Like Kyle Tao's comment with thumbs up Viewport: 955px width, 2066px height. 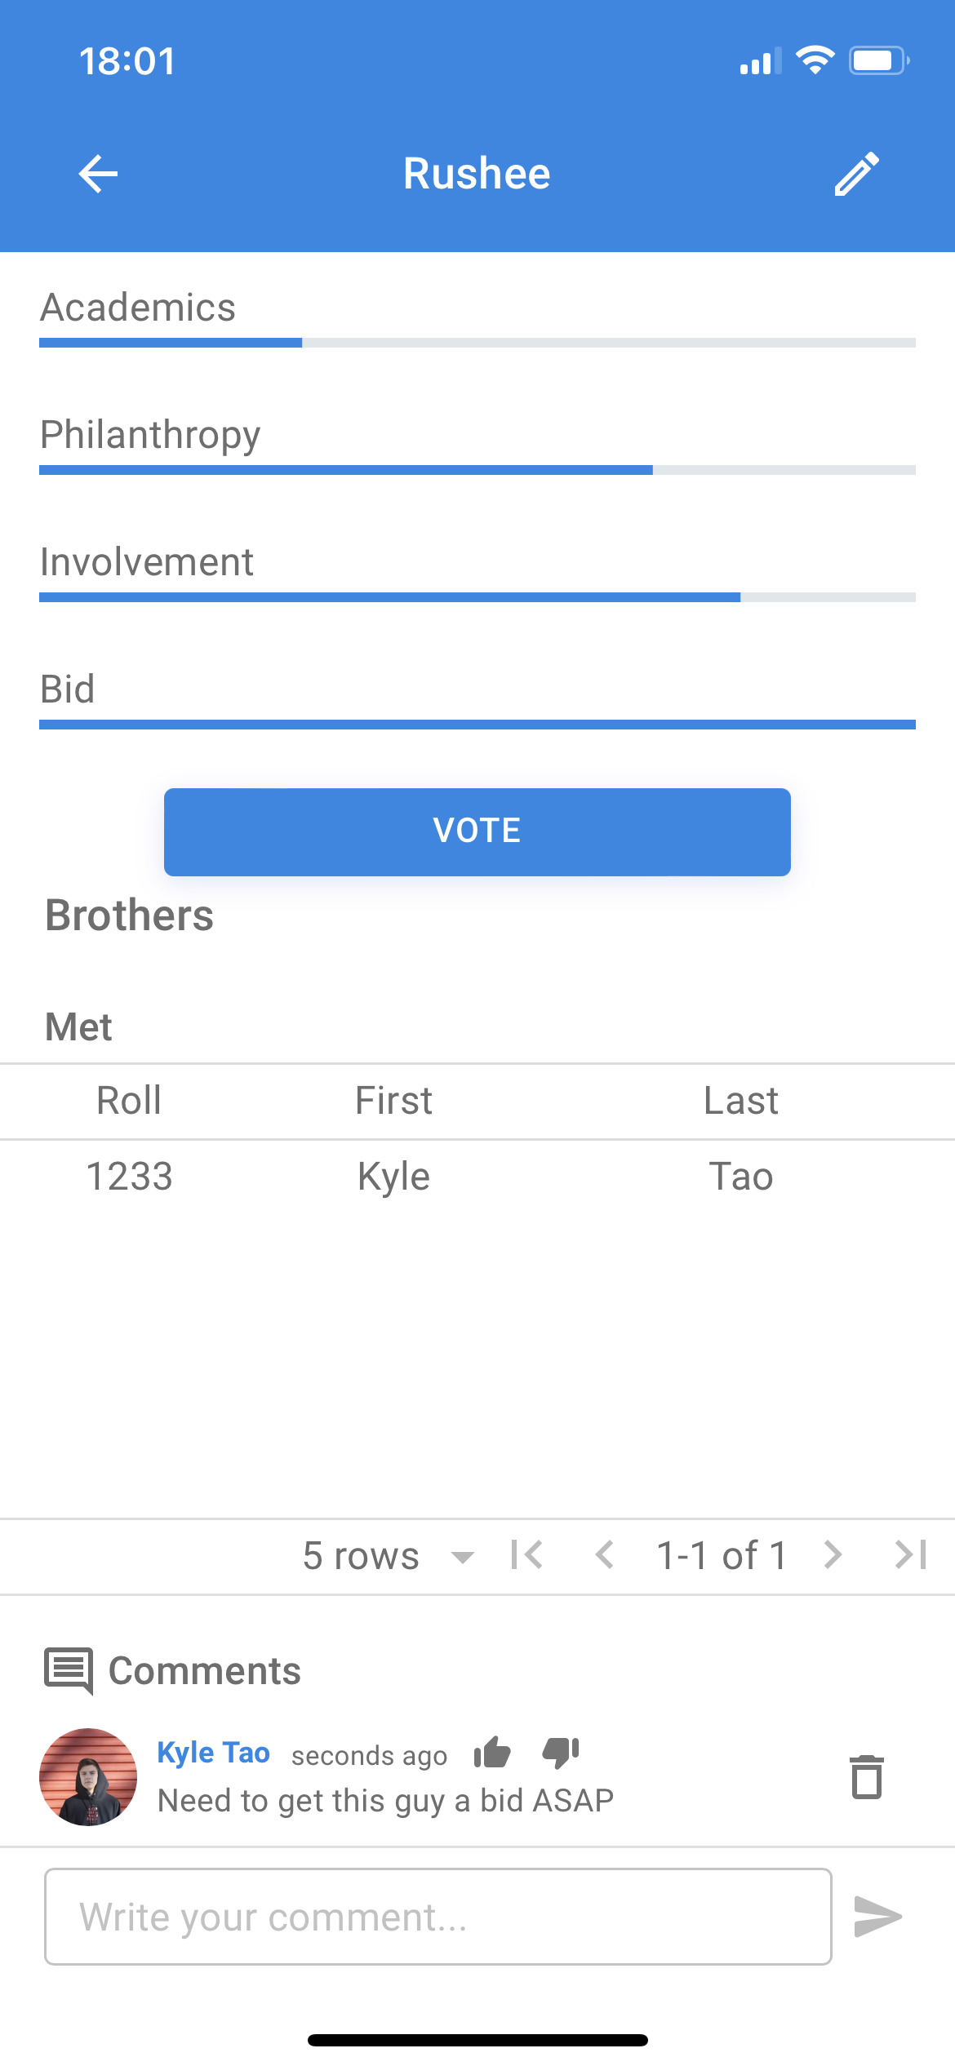tap(492, 1752)
